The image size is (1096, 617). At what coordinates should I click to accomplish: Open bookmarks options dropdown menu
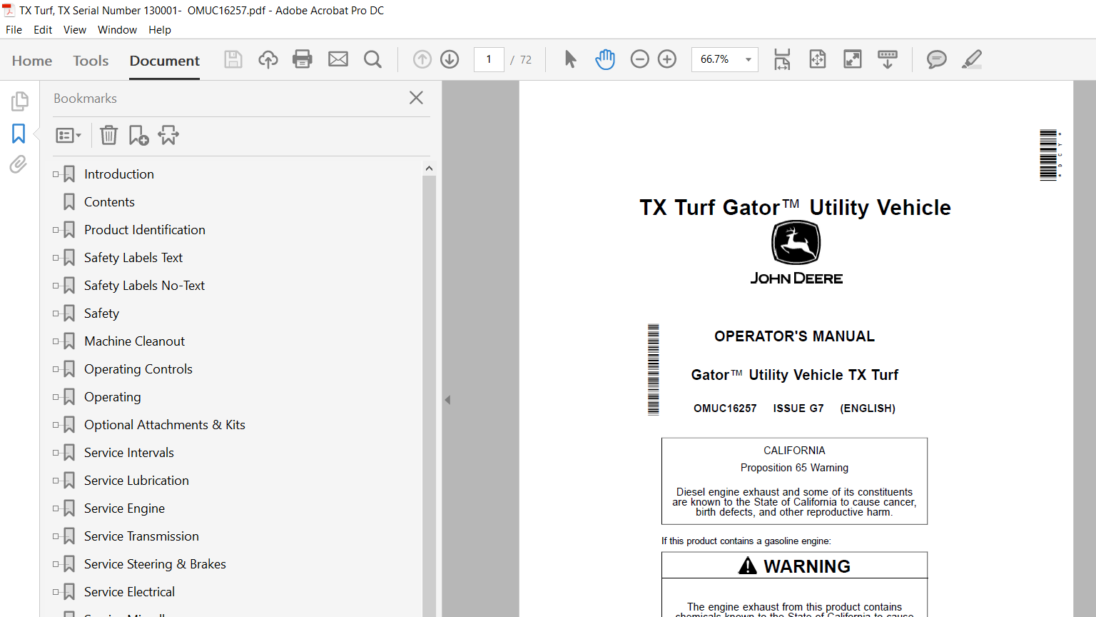click(x=68, y=135)
